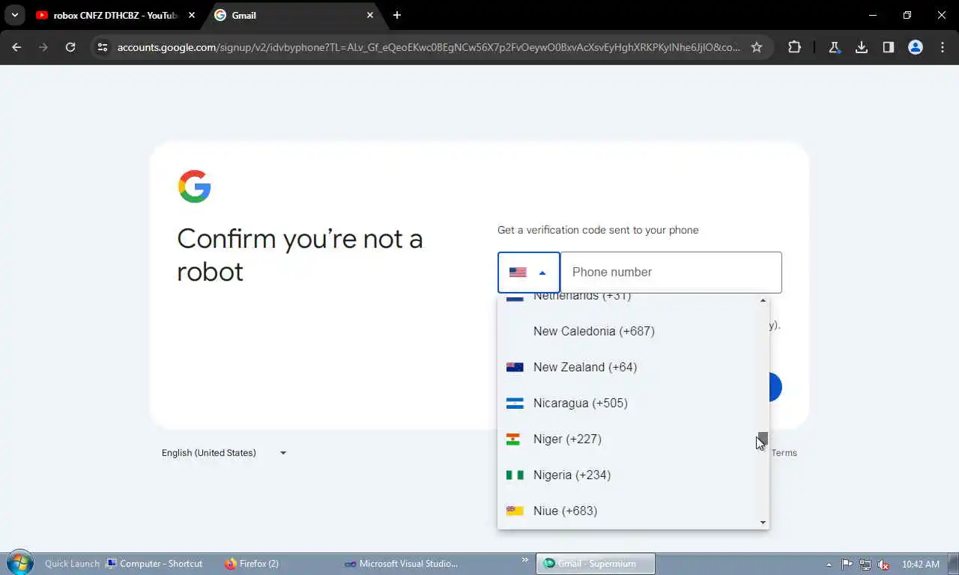
Task: Click the address bar URL
Action: (x=429, y=47)
